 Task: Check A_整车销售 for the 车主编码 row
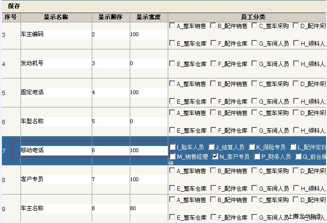click(x=172, y=26)
